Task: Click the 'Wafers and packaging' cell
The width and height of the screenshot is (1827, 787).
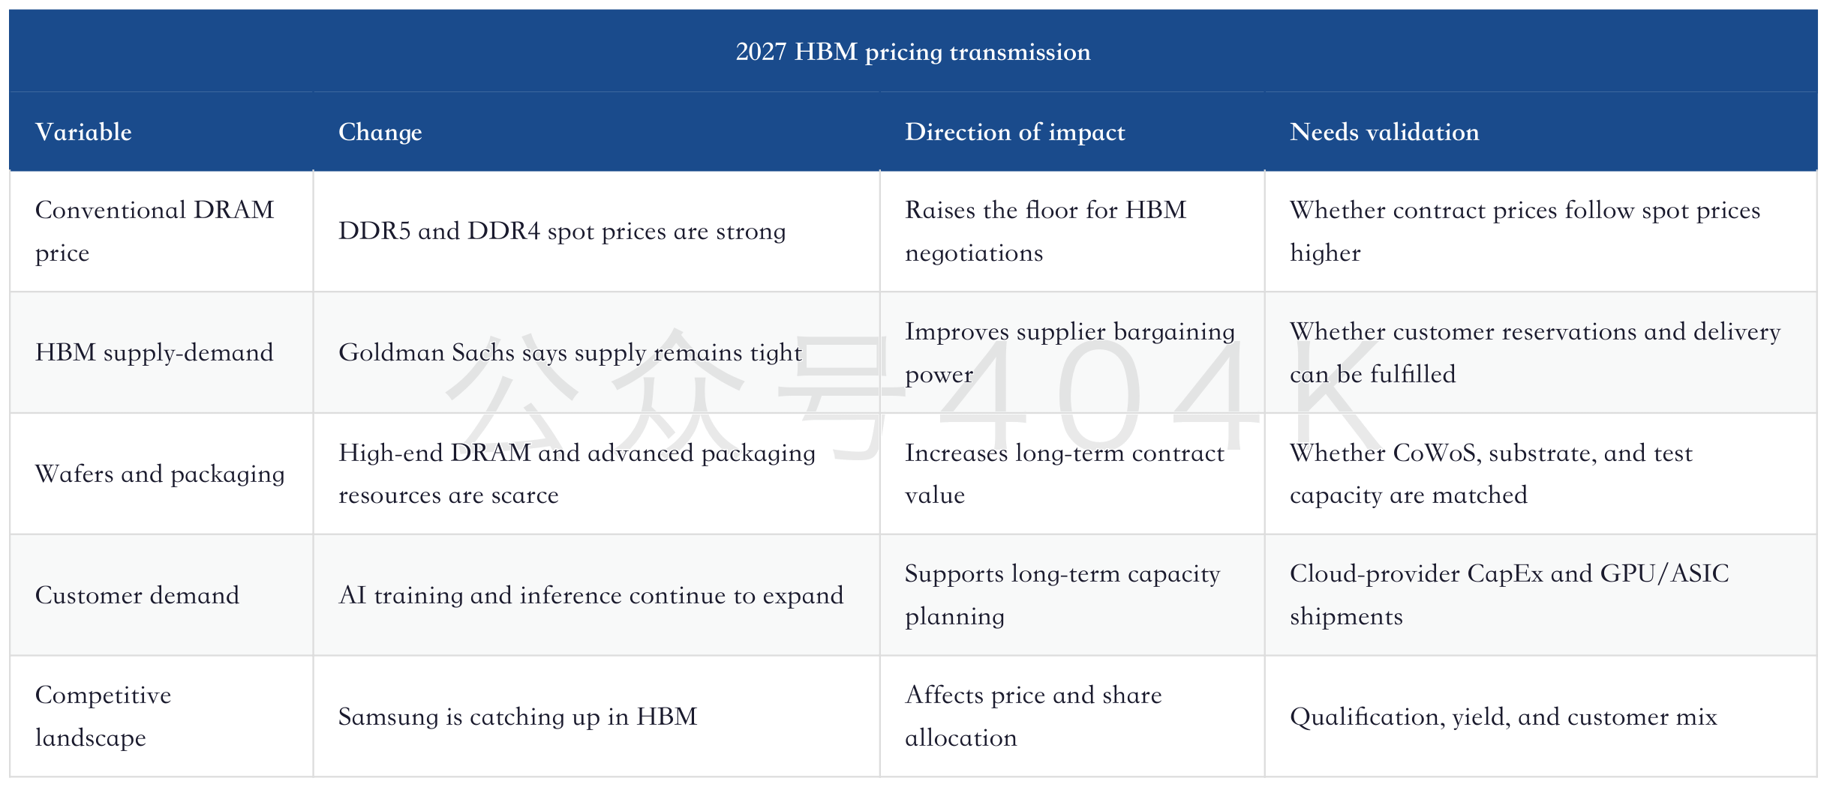Action: [160, 474]
